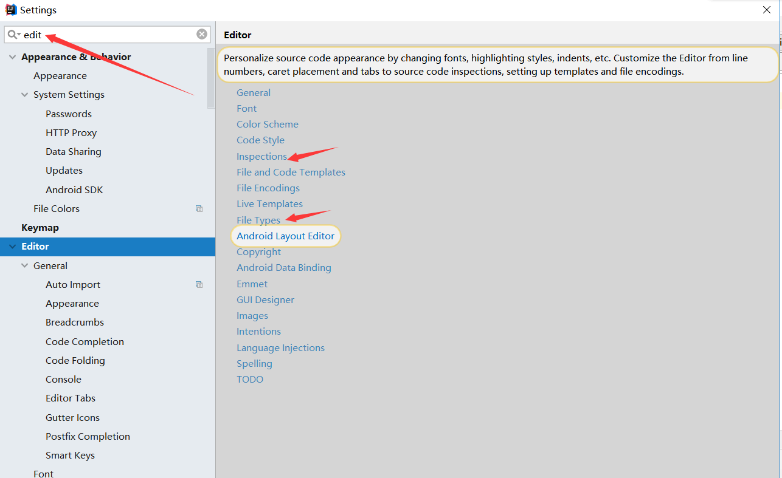This screenshot has height=478, width=782.
Task: Select HTTP Proxy settings
Action: tap(71, 133)
